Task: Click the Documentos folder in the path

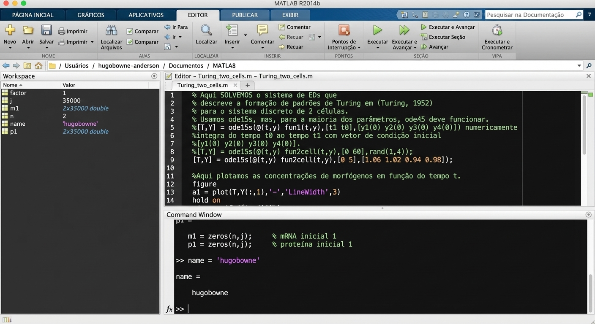Action: pos(186,66)
